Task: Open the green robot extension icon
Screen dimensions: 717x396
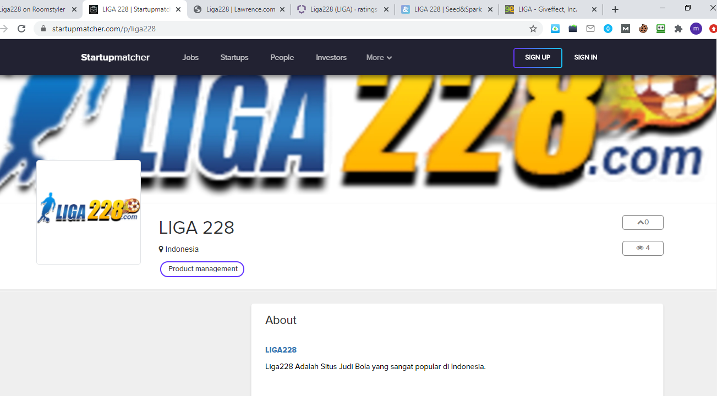Action: pyautogui.click(x=661, y=29)
